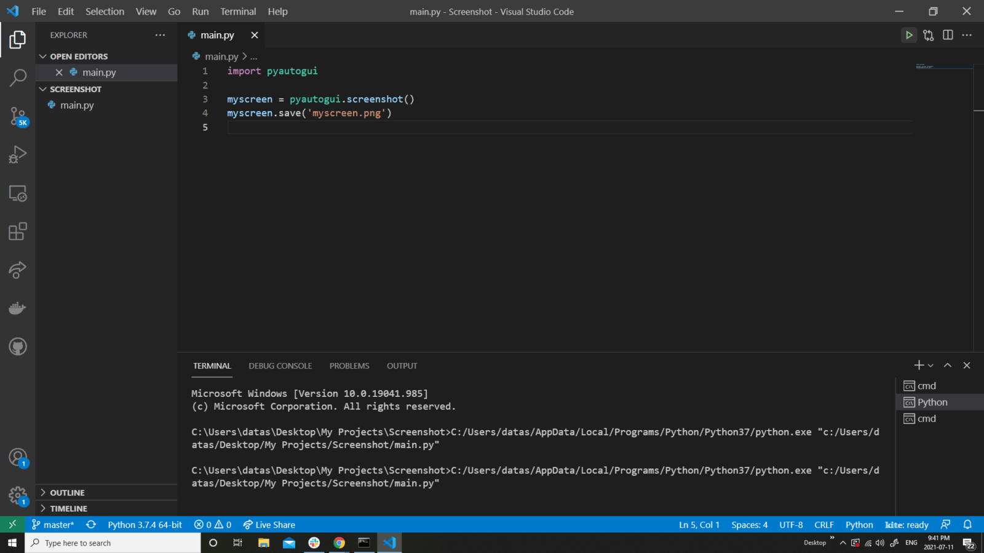Select the main.py row in Open Editors
Screen dimensions: 984x553
coord(106,73)
